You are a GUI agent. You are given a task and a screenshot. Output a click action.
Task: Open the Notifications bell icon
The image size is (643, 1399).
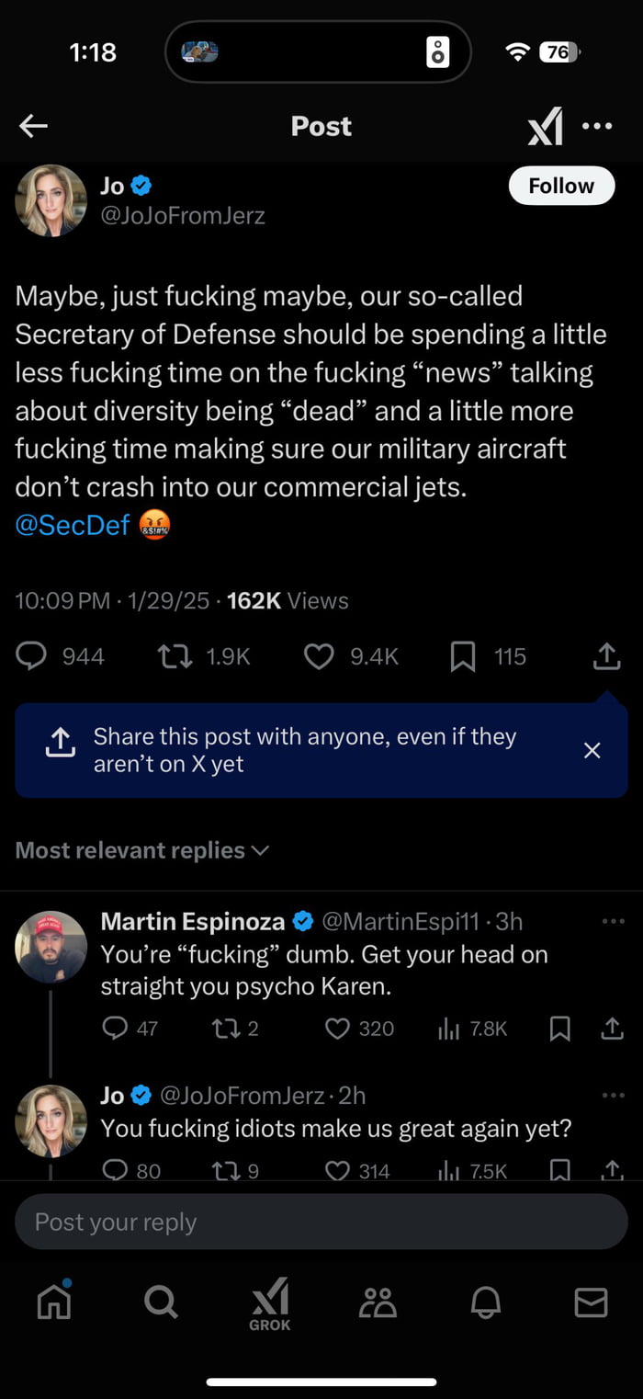point(486,1302)
